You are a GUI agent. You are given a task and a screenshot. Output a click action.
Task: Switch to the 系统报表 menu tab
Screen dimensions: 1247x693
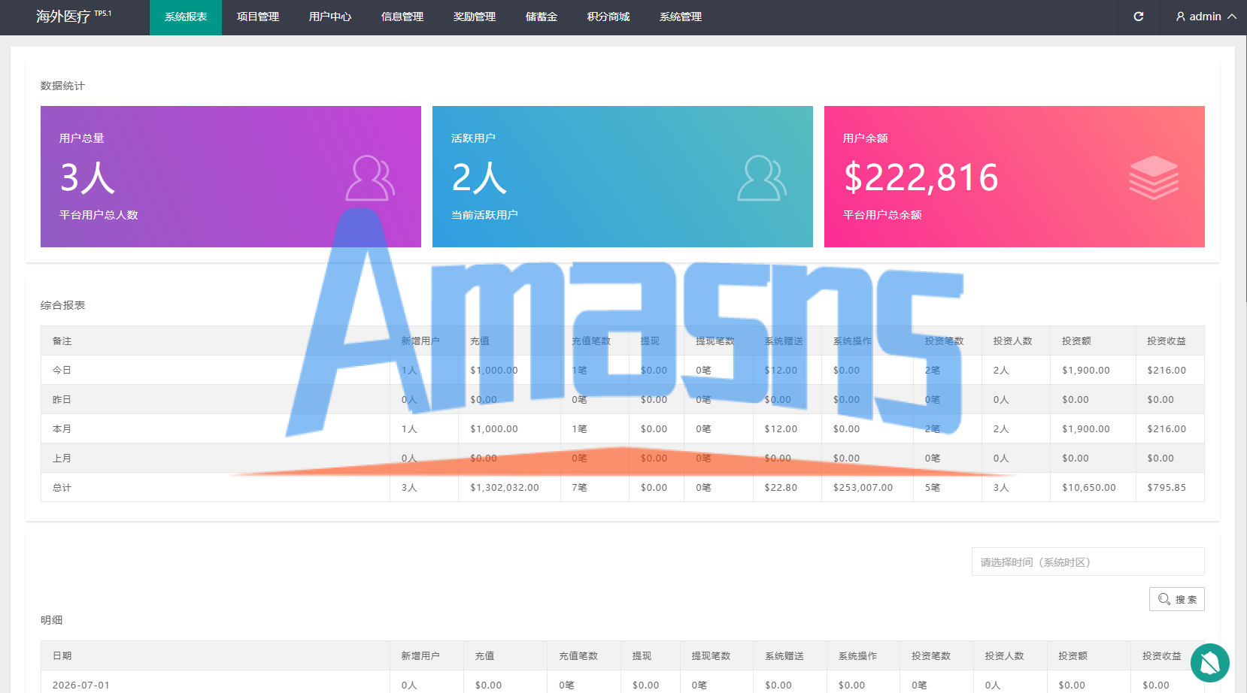point(186,17)
